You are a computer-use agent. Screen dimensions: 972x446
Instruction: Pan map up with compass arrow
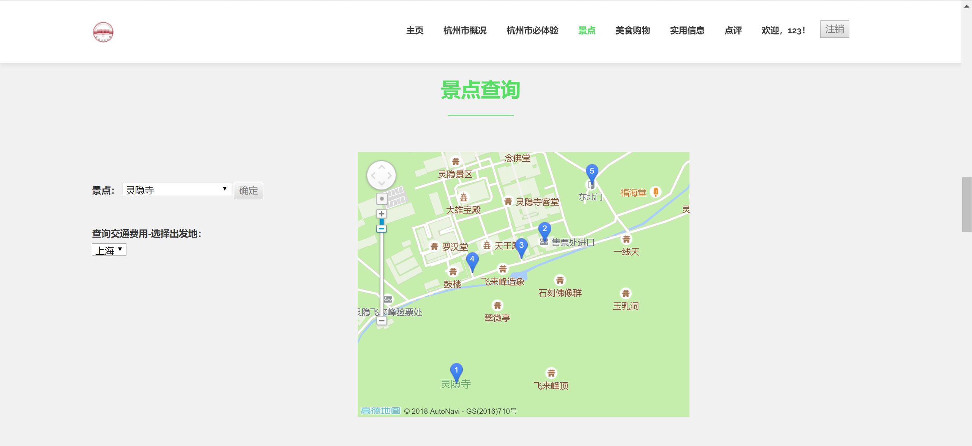382,167
